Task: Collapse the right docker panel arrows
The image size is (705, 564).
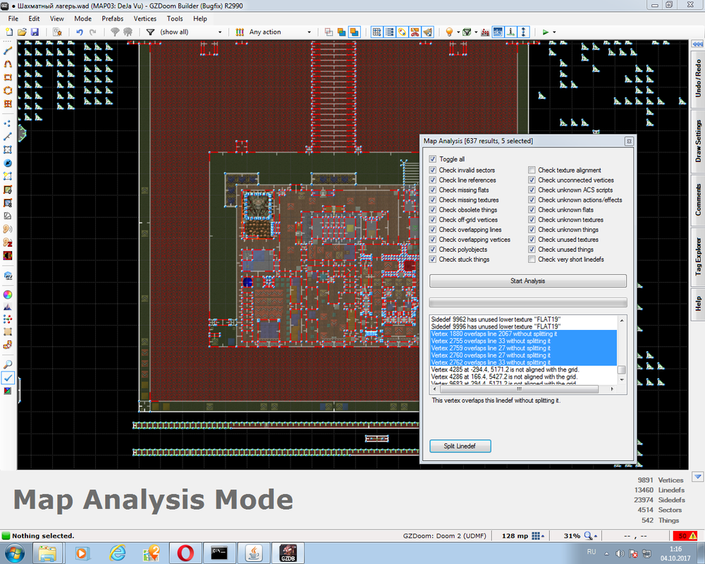Action: click(697, 44)
